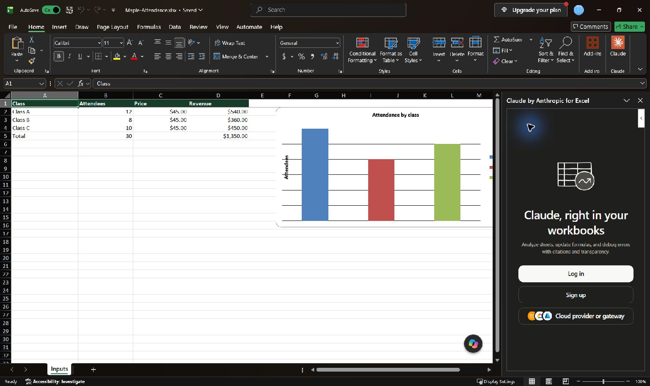Open Find & Select tool

click(566, 50)
